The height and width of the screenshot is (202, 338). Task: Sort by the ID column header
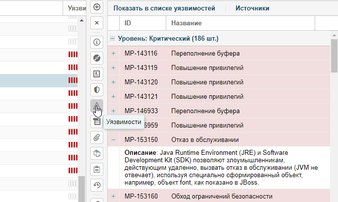(x=143, y=23)
